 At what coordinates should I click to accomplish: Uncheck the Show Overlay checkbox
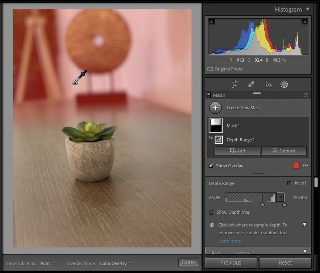(x=211, y=166)
